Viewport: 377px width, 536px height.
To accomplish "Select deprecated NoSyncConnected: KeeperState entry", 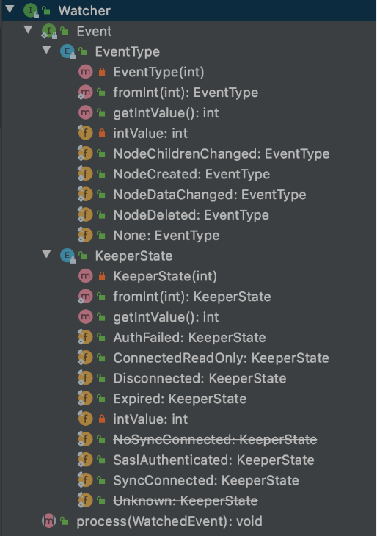I will 215,439.
